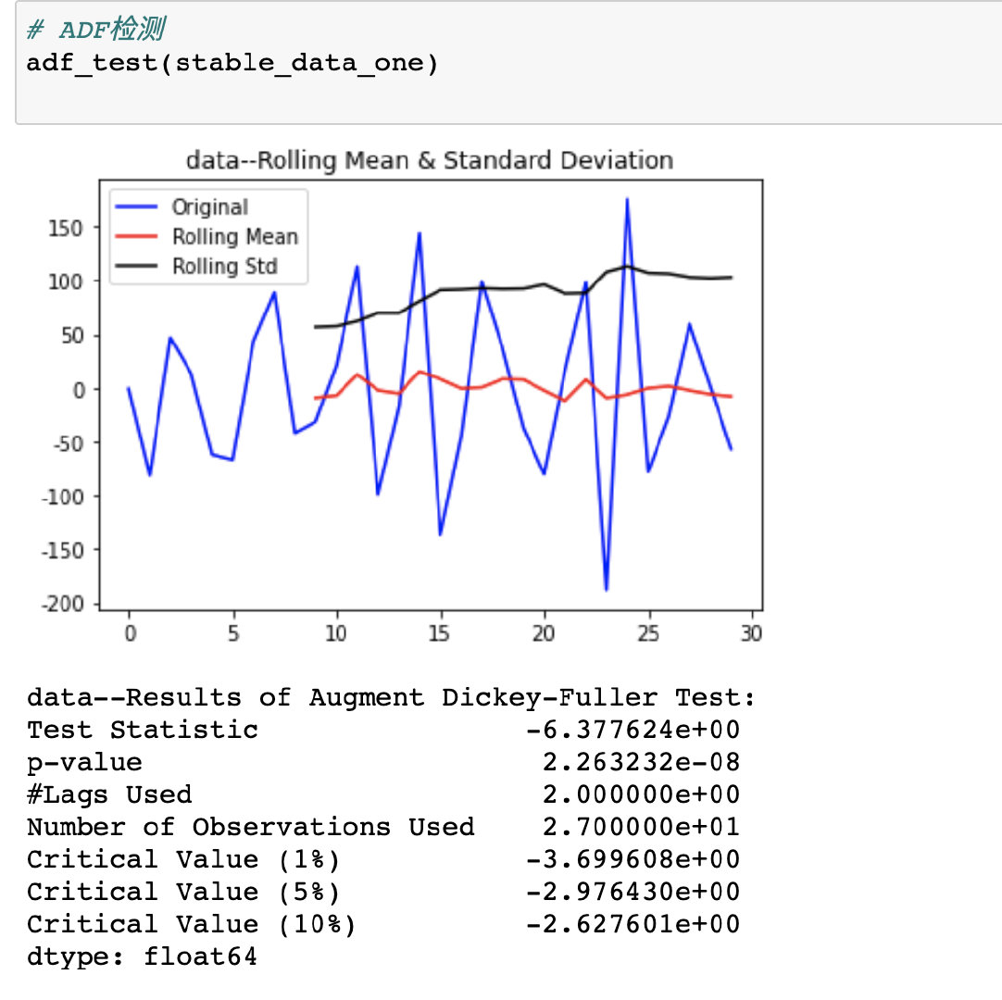Click the x-axis tick label 15

pos(441,634)
